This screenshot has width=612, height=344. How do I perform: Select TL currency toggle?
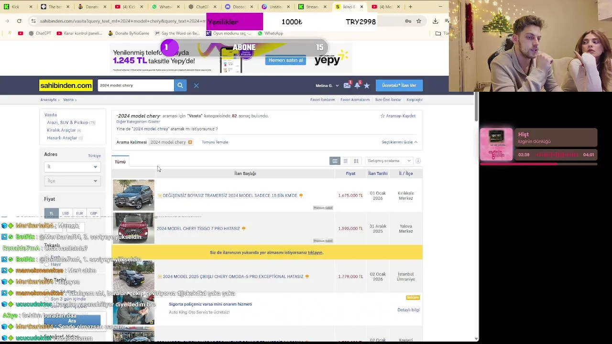51,213
